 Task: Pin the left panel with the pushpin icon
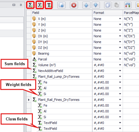tap(21, 5)
